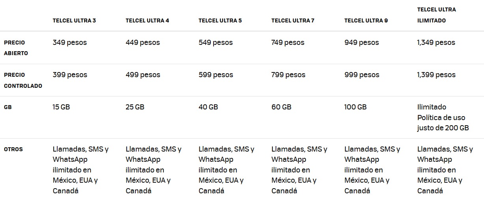Select the 449 pesos price cell
Viewport: 484px width, 200px height.
click(x=143, y=43)
